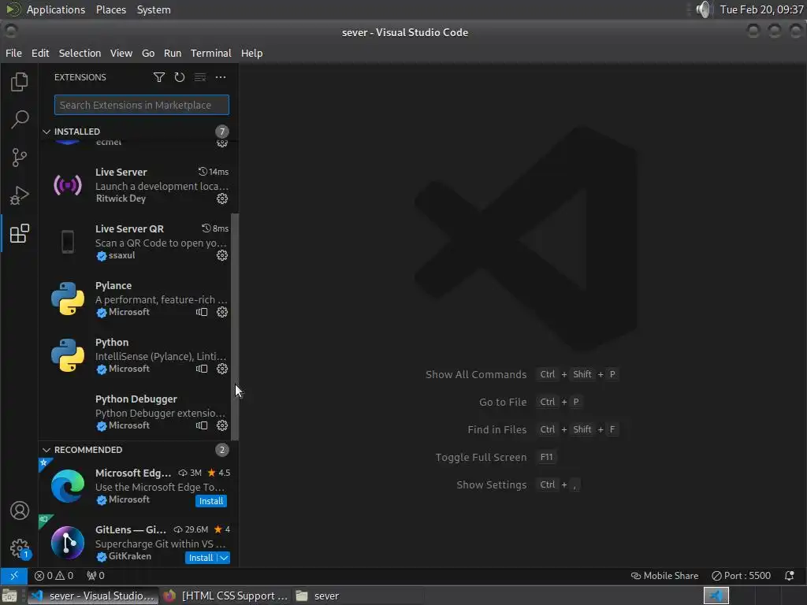Click Mobile Share in status bar
807x605 pixels.
click(x=664, y=576)
